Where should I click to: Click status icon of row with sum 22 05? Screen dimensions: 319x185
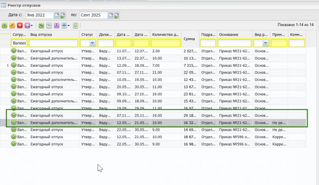[14, 72]
